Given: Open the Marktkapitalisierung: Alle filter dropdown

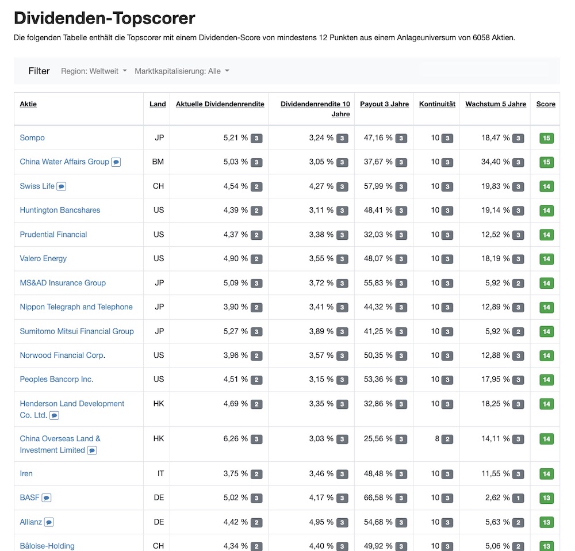Looking at the screenshot, I should (182, 71).
